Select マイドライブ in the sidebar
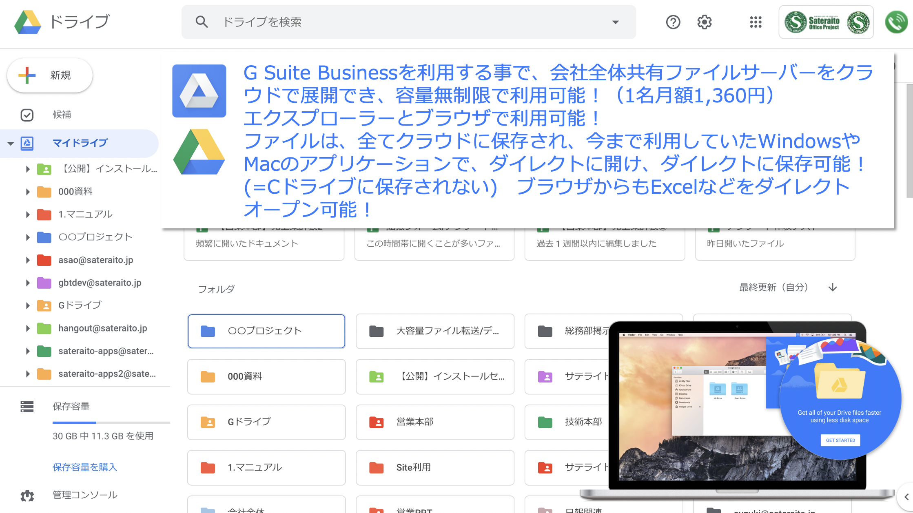The image size is (913, 513). [80, 143]
